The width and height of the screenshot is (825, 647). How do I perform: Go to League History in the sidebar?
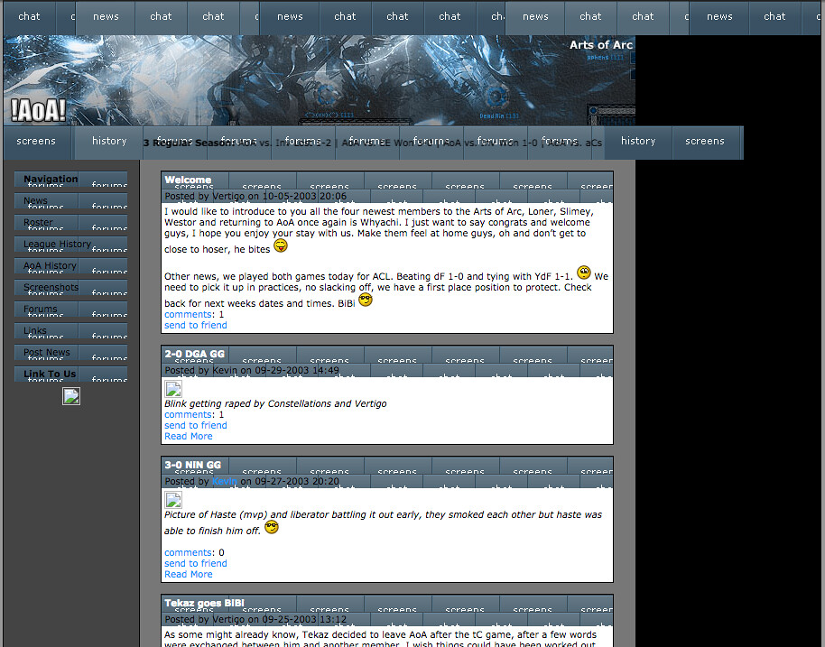click(57, 244)
